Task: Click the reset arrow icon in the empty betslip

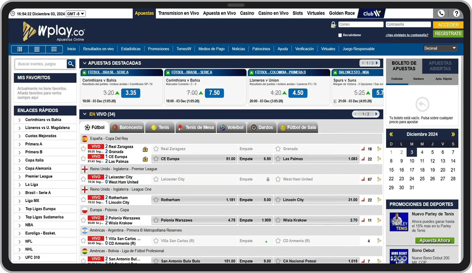Action: [x=422, y=105]
